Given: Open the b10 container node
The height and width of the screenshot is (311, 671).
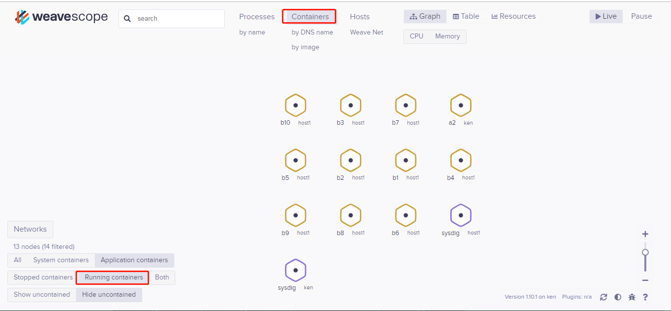Looking at the screenshot, I should [x=295, y=105].
